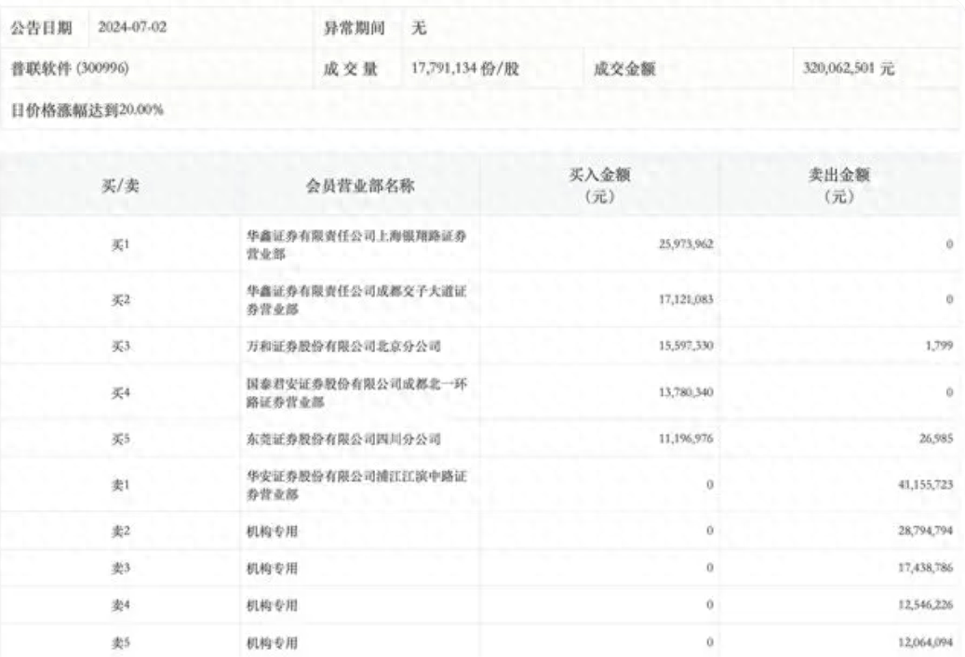Screen dimensions: 965x657
Task: Click the 卖3 row label
Action: 120,569
